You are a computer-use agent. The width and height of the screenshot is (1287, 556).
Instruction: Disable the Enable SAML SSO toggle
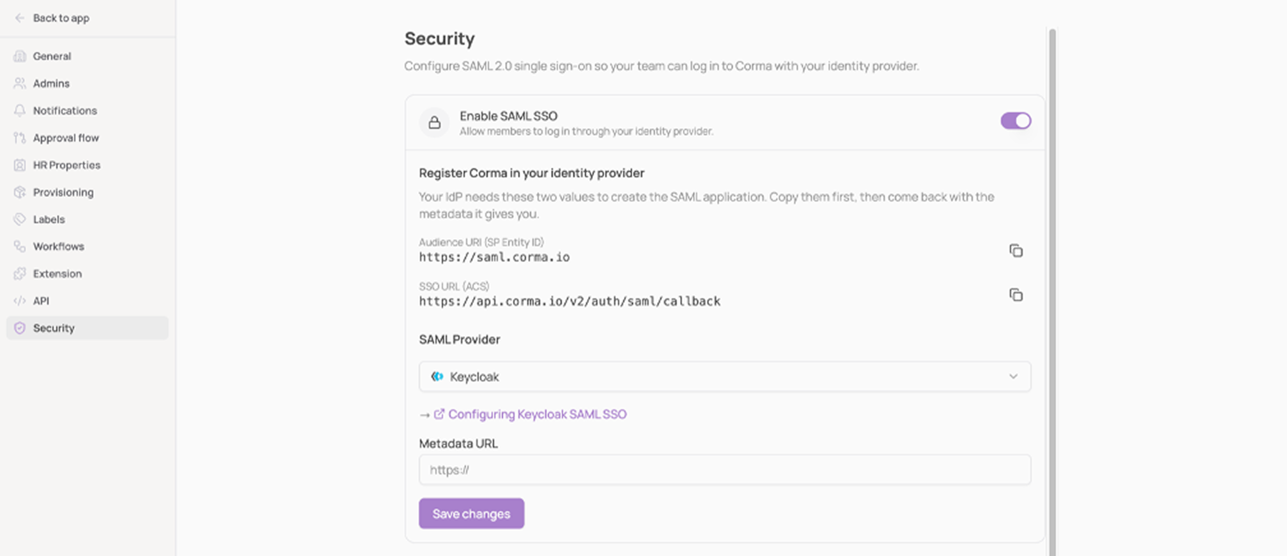(x=1016, y=121)
